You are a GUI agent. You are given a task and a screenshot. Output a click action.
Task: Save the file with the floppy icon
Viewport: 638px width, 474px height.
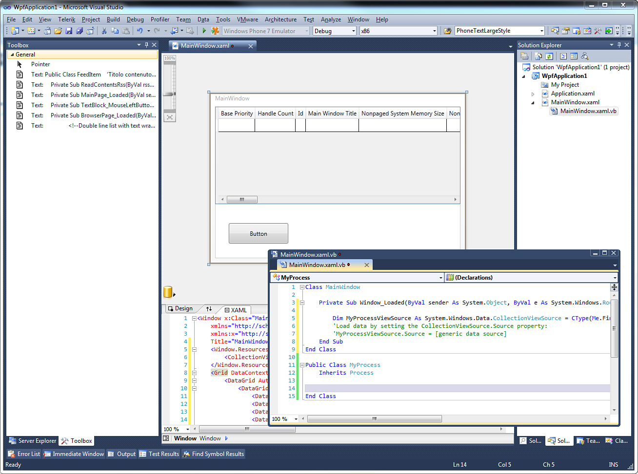[x=69, y=31]
